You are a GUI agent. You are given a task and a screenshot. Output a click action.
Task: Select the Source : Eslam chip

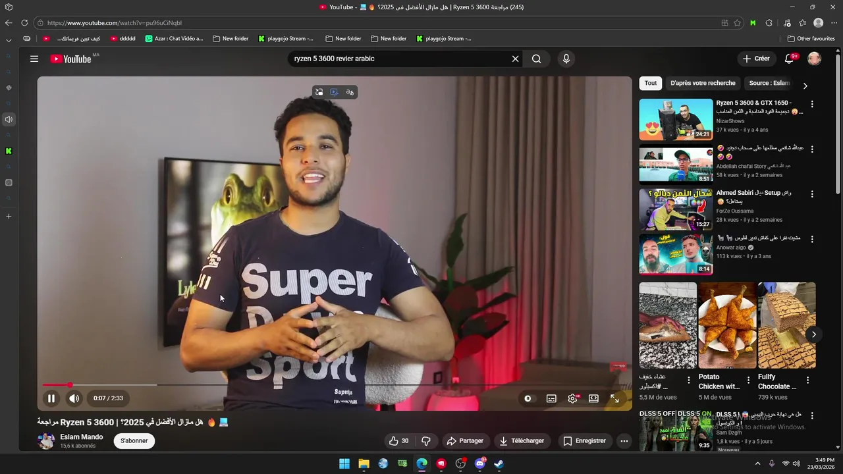(769, 84)
